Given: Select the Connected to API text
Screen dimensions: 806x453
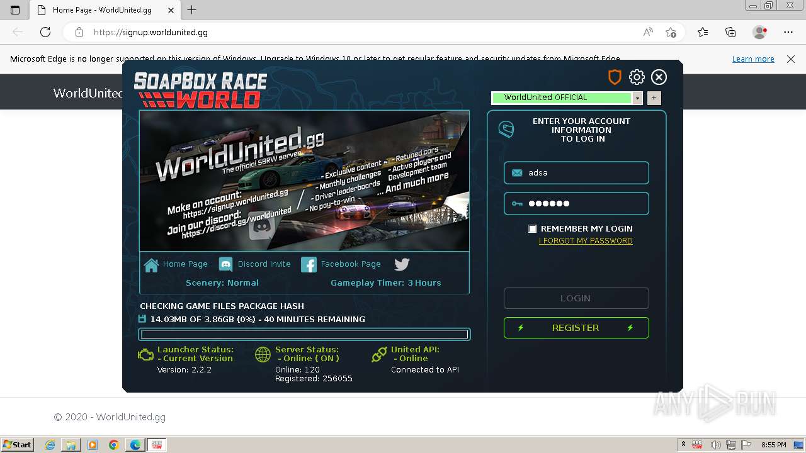Looking at the screenshot, I should click(425, 370).
